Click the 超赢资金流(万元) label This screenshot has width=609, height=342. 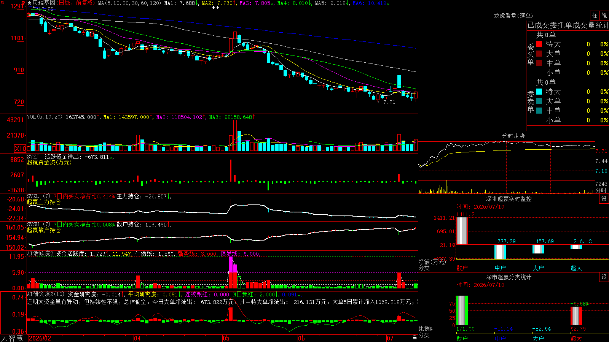49,162
